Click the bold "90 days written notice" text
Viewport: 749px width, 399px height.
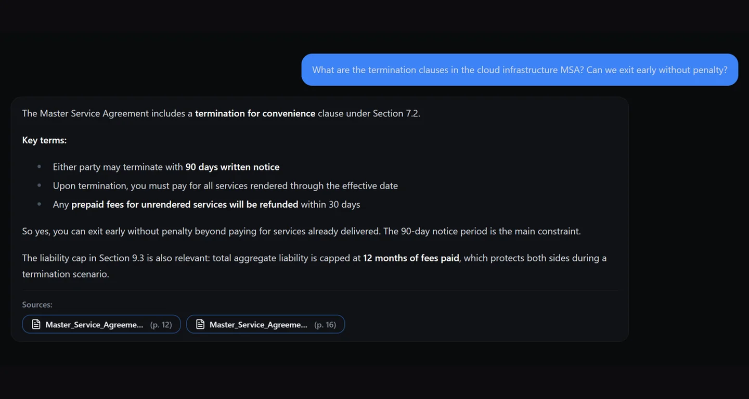[x=232, y=167]
